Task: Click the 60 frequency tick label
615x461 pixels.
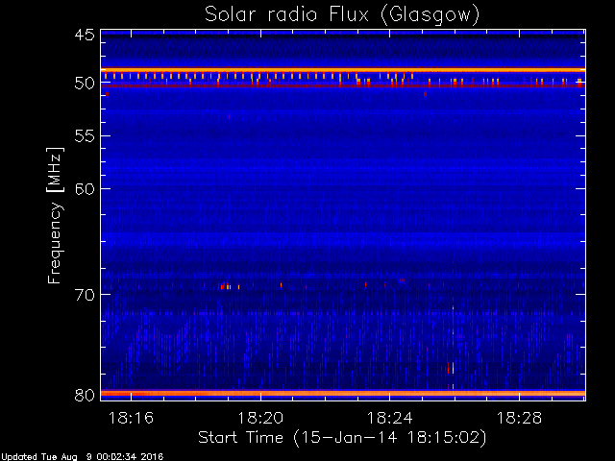Action: (85, 188)
